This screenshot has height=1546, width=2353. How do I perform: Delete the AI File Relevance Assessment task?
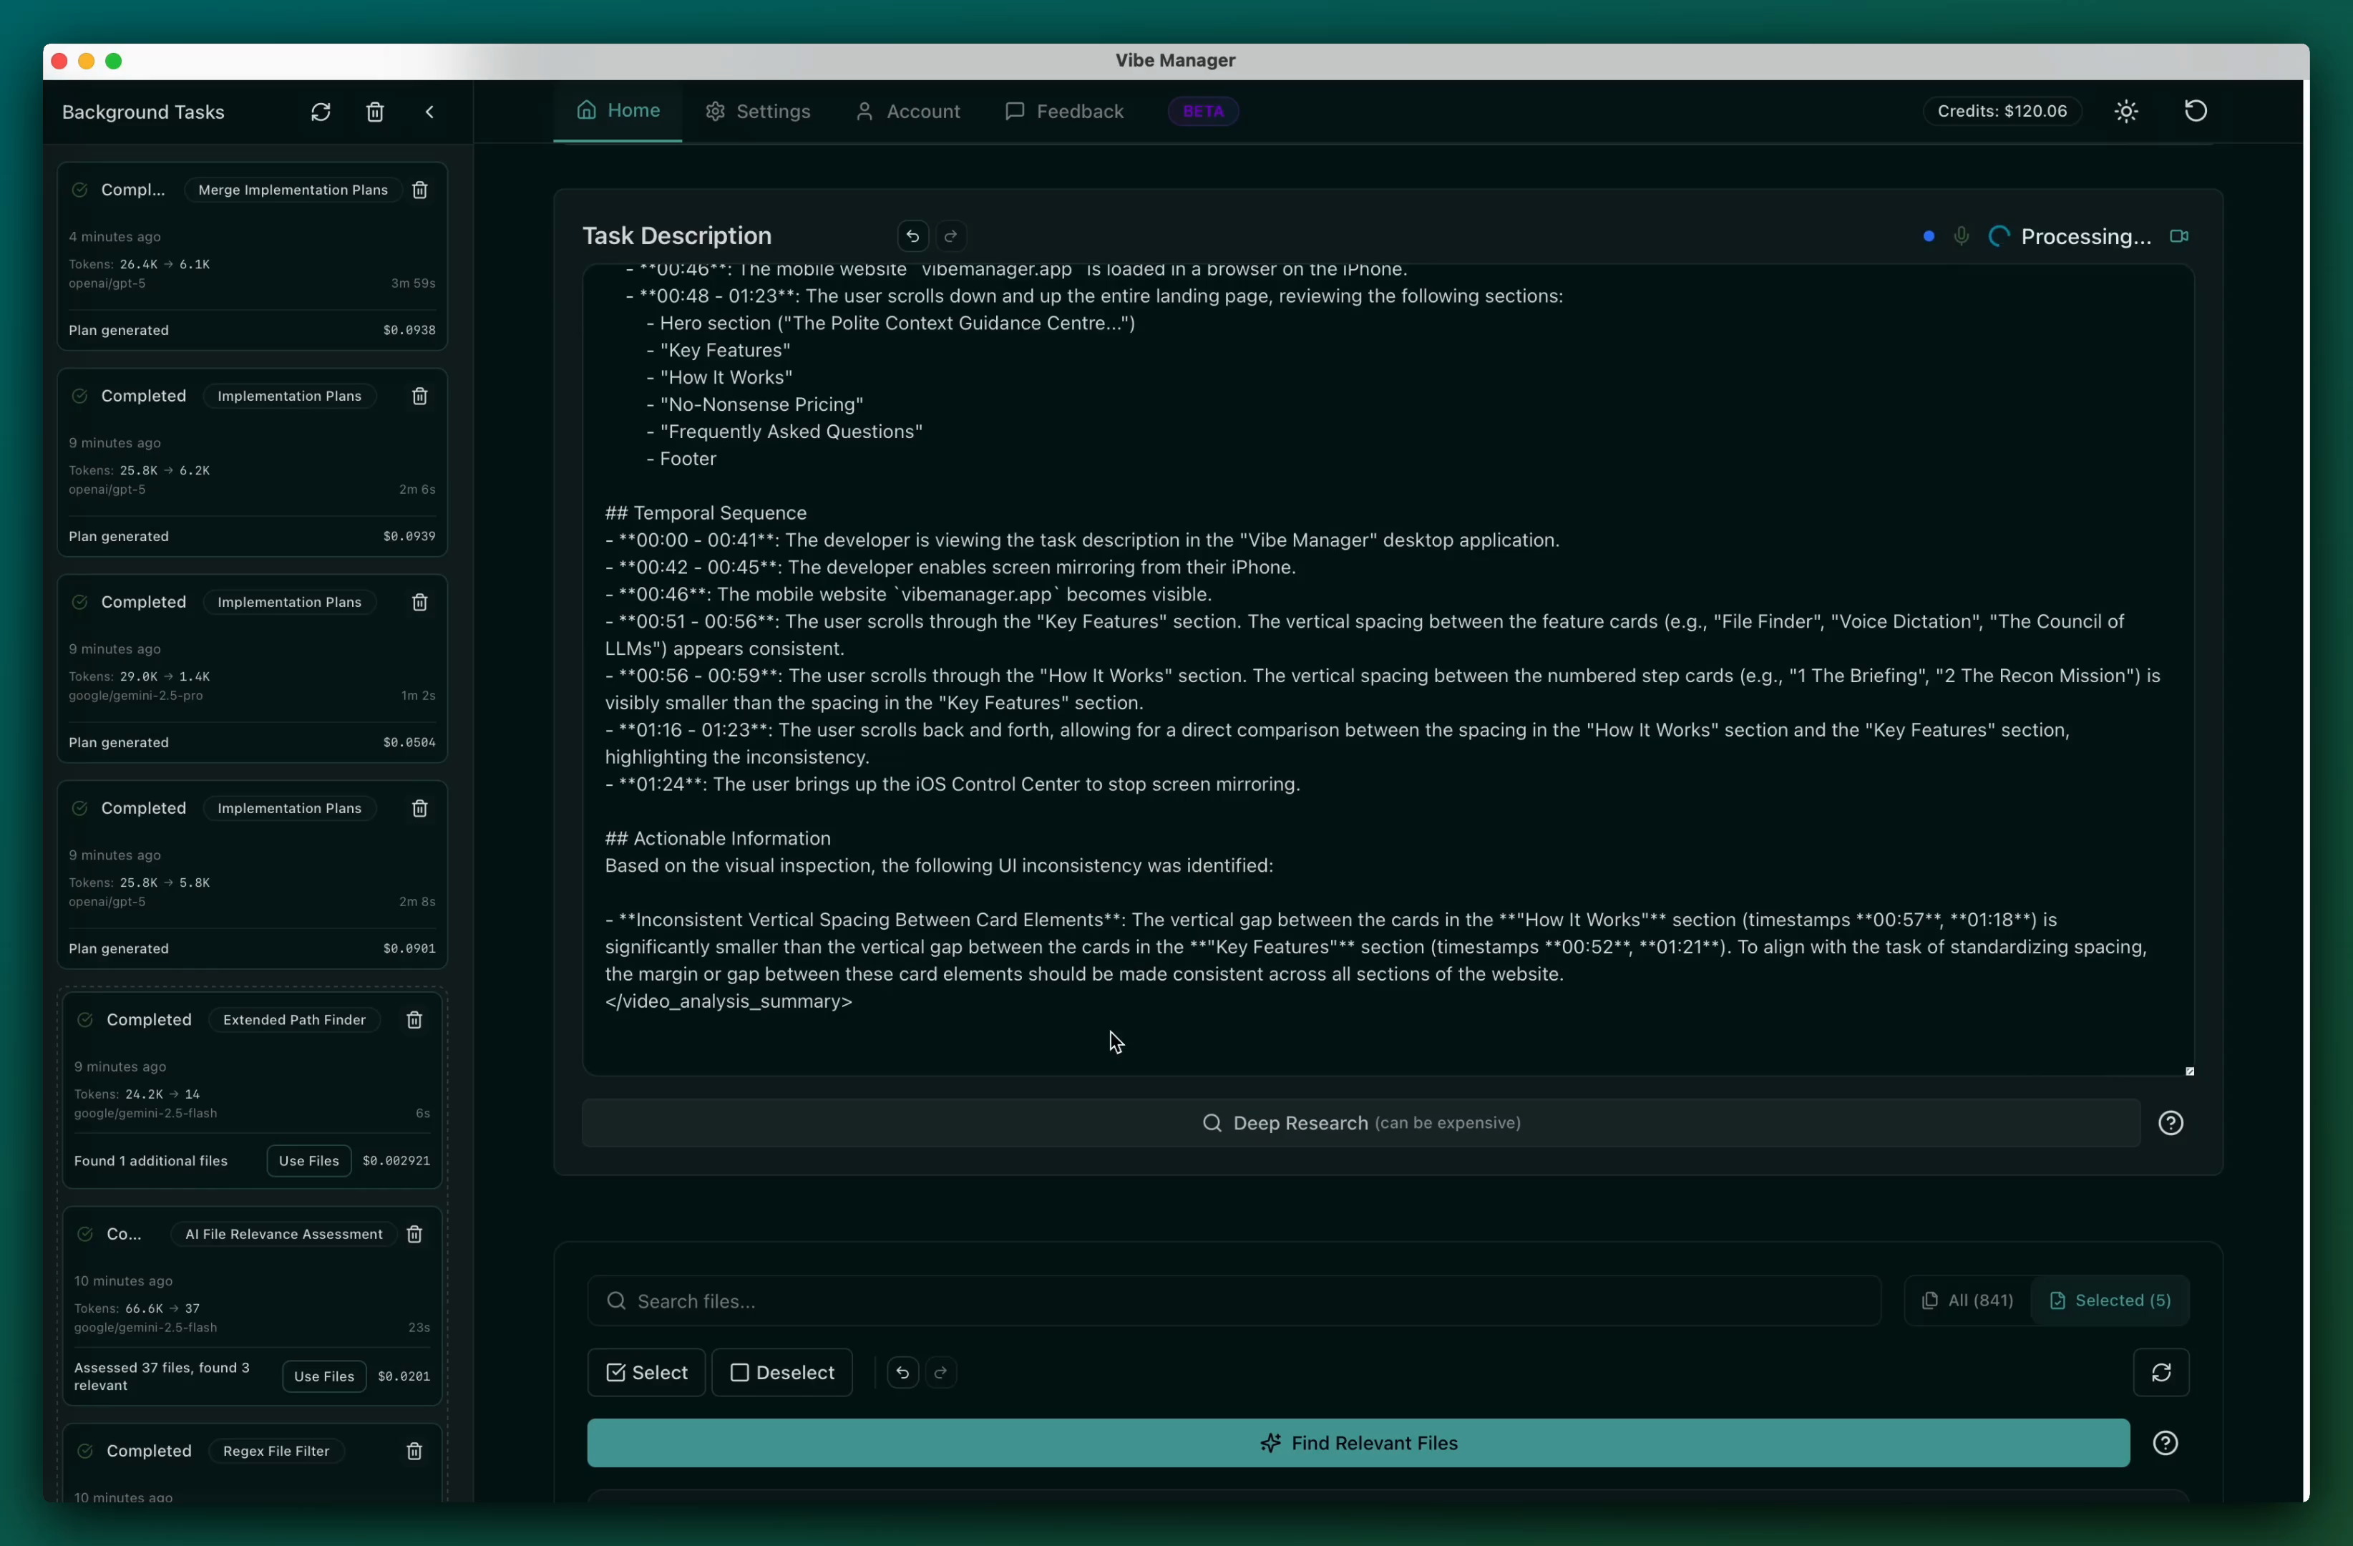414,1234
